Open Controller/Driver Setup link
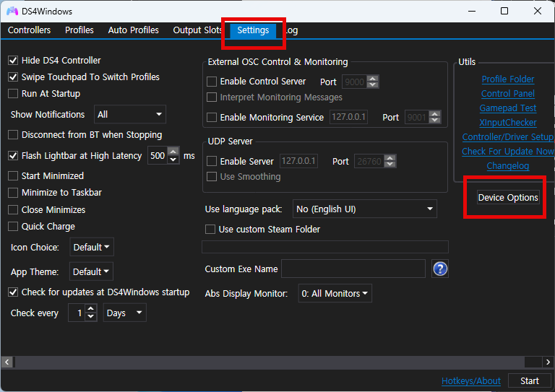This screenshot has width=555, height=392. (508, 137)
